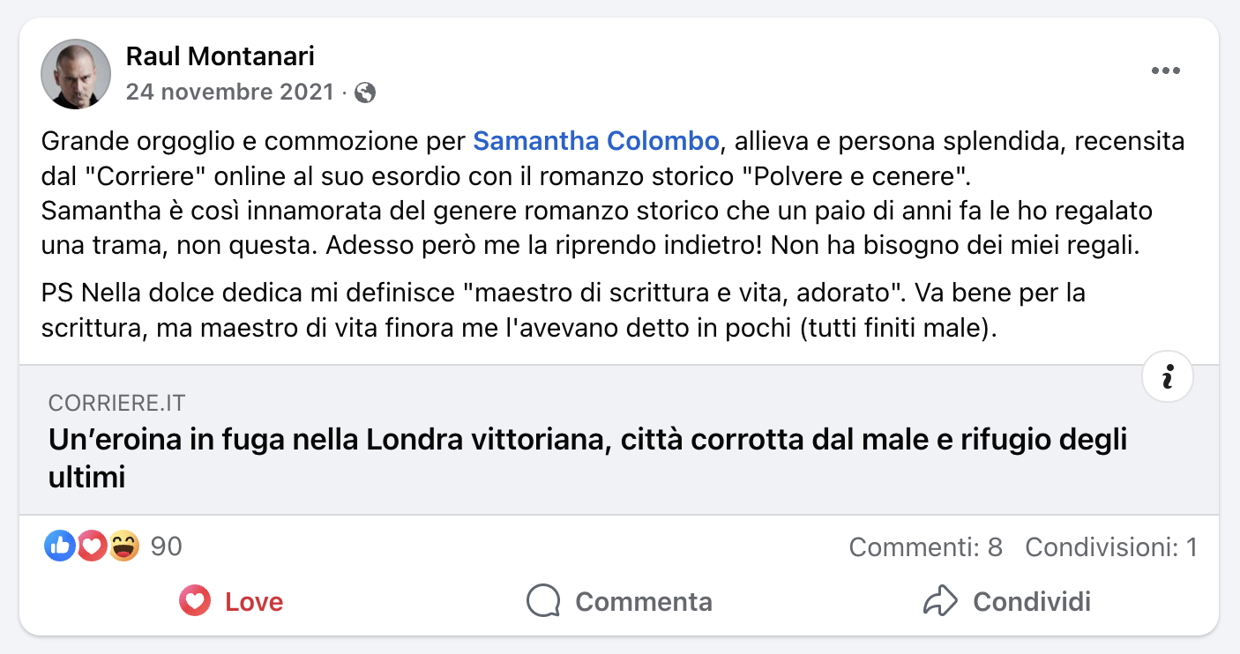Click the share arrow icon
1240x654 pixels.
pos(940,602)
